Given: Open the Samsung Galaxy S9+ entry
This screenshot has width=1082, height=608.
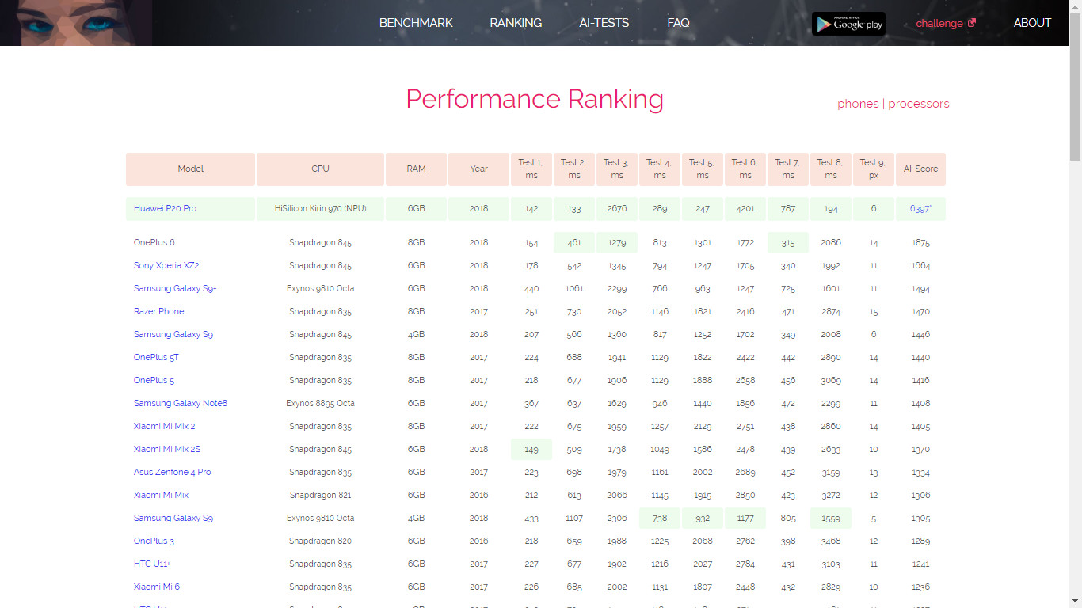Looking at the screenshot, I should pyautogui.click(x=175, y=289).
